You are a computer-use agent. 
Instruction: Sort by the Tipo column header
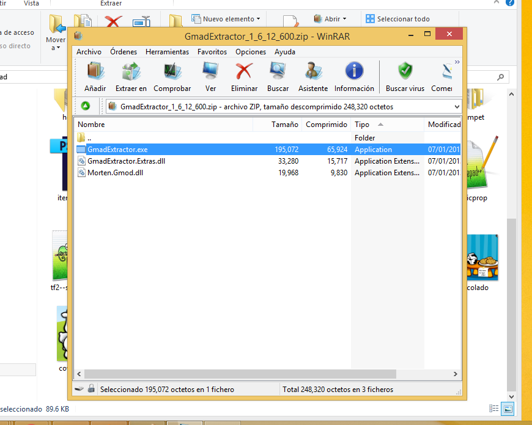pos(387,125)
